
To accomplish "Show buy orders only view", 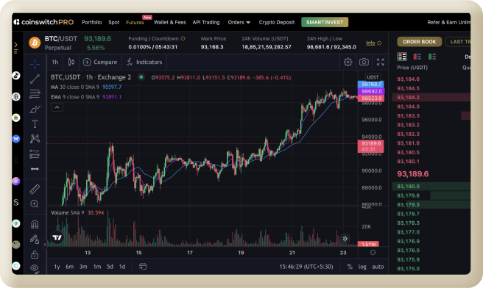I will click(x=432, y=57).
